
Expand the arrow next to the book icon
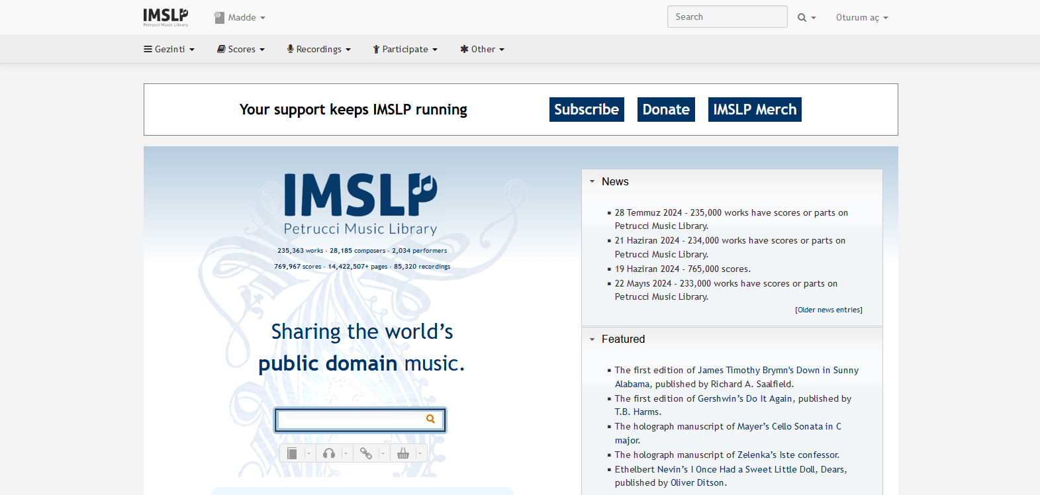pos(308,453)
